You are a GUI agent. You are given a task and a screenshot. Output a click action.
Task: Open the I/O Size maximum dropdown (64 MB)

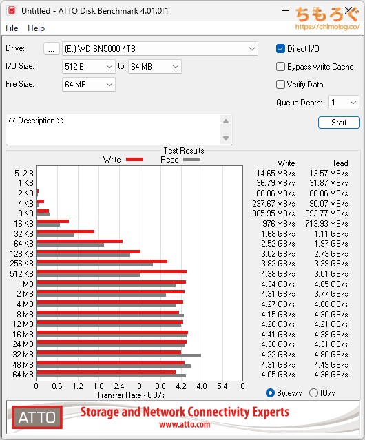pyautogui.click(x=154, y=67)
